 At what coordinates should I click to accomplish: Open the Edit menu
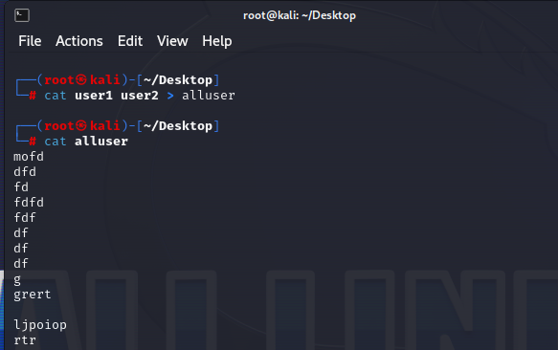pyautogui.click(x=130, y=41)
